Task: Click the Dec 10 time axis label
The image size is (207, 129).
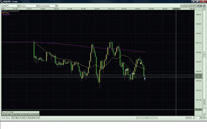Action: pyautogui.click(x=111, y=9)
